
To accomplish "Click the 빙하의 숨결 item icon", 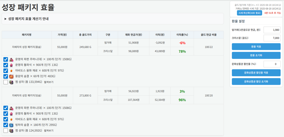I will 11,125.
